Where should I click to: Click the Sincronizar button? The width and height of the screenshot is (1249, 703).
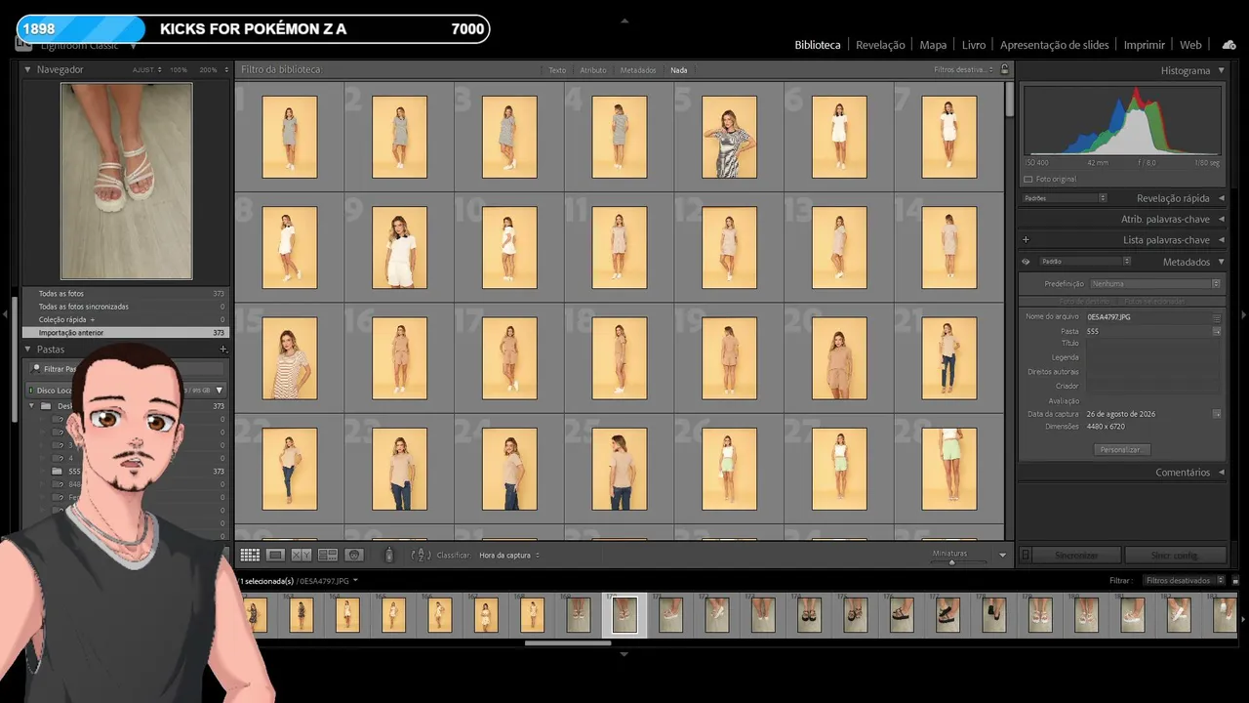(x=1076, y=556)
